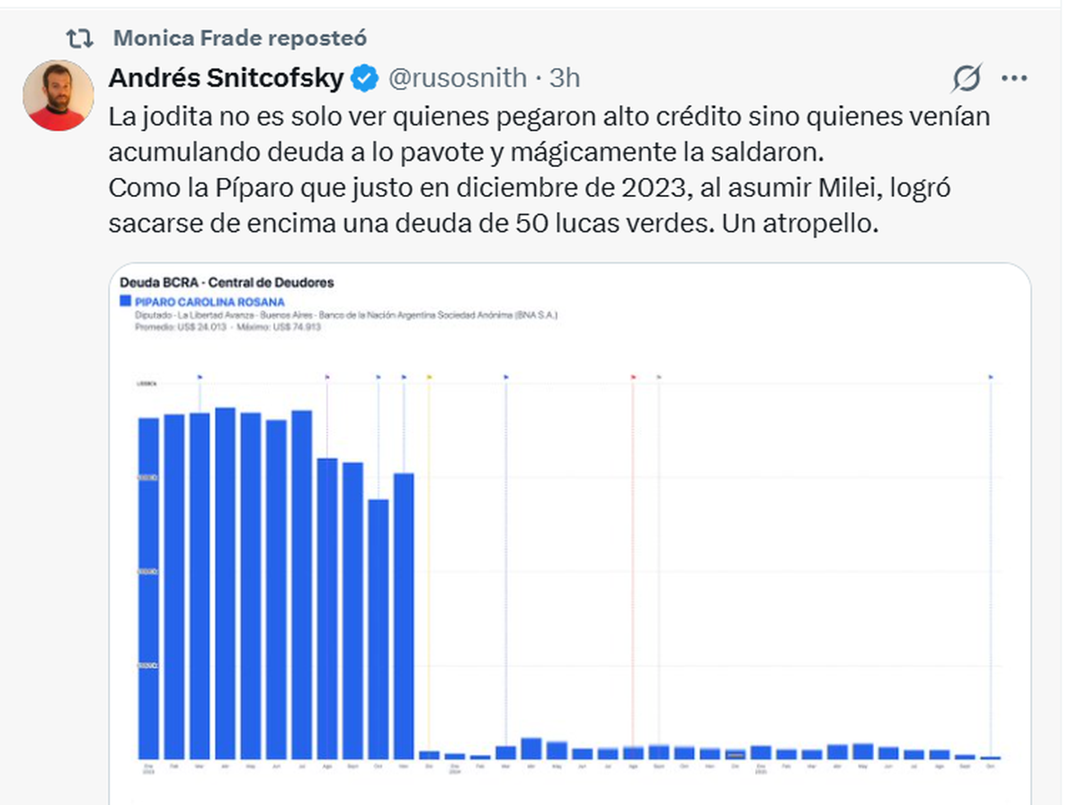The height and width of the screenshot is (805, 1079).
Task: Click the 3h timestamp of the tweet
Action: pyautogui.click(x=565, y=78)
